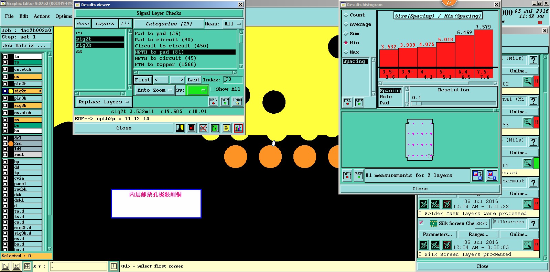Click the layer list scrollbar down arrow

pos(50,249)
